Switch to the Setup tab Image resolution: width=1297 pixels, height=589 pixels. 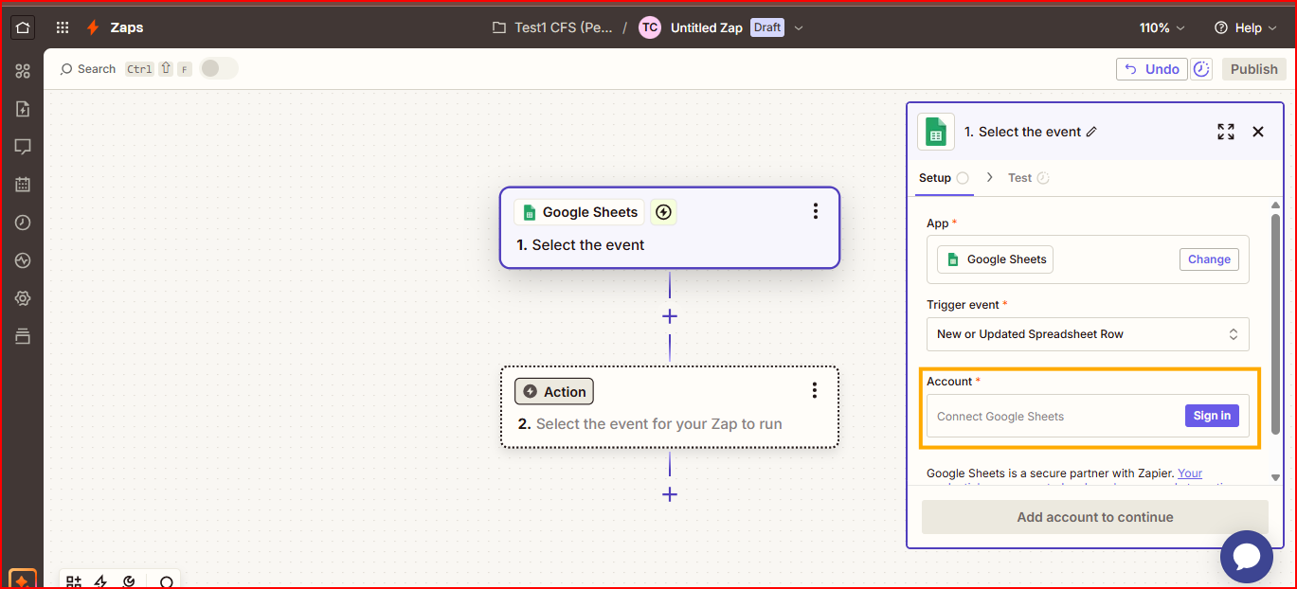(x=944, y=178)
